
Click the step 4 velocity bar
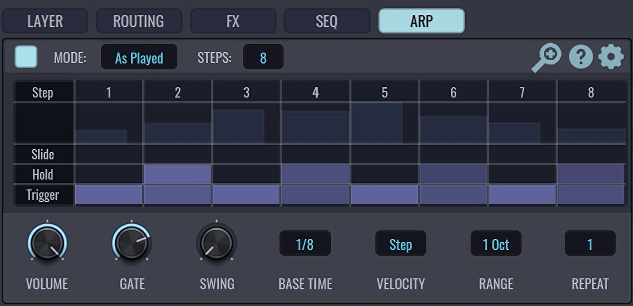pos(315,127)
